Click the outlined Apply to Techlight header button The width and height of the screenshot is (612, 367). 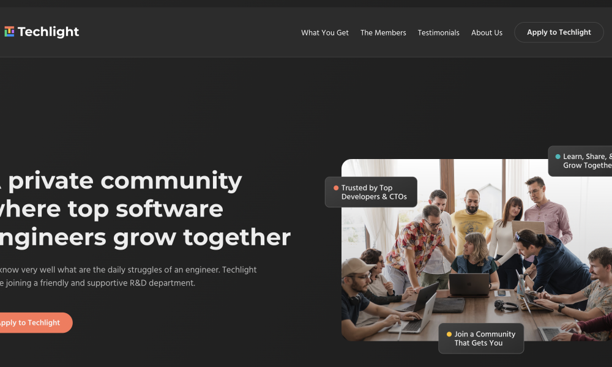[x=559, y=32]
